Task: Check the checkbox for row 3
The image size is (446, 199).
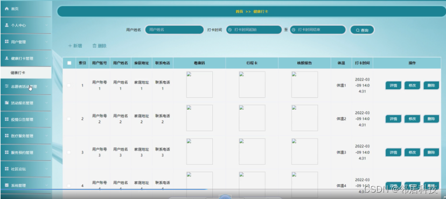Action: [69, 152]
